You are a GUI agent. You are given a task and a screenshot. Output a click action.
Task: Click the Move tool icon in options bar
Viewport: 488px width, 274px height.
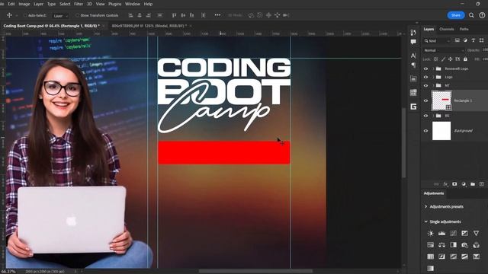(9, 15)
